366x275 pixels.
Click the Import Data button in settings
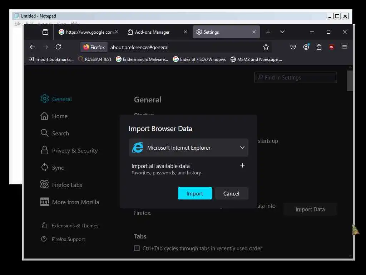[x=310, y=209]
